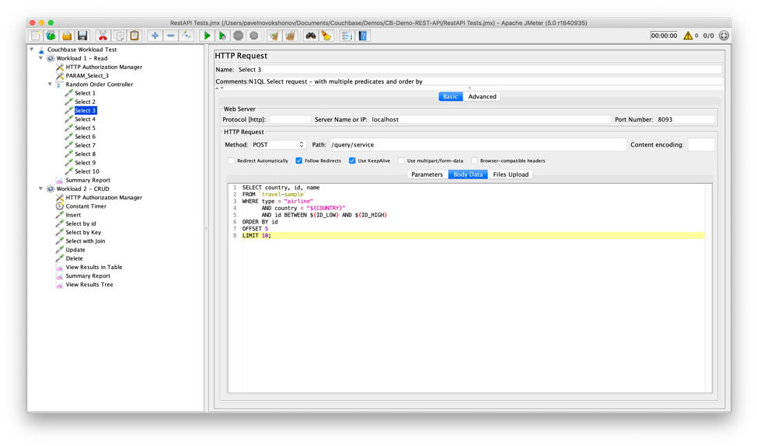Click the Server Name or IP field
Screen dimensions: 757x446
(490, 119)
